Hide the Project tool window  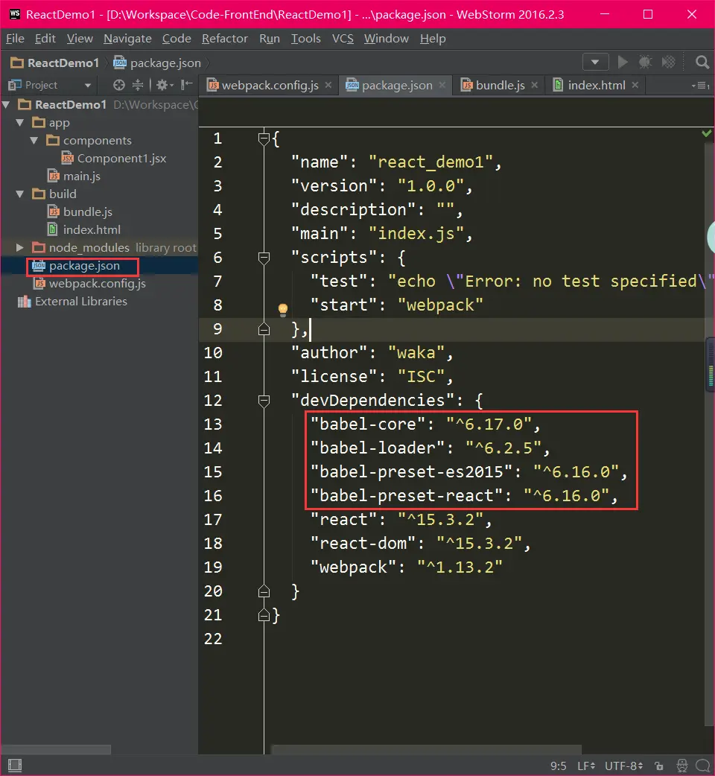[186, 85]
